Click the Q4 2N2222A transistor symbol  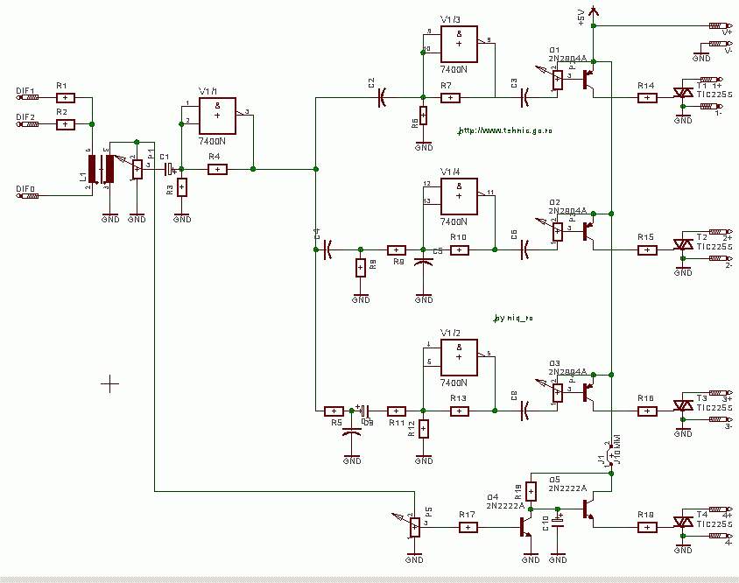click(x=527, y=527)
